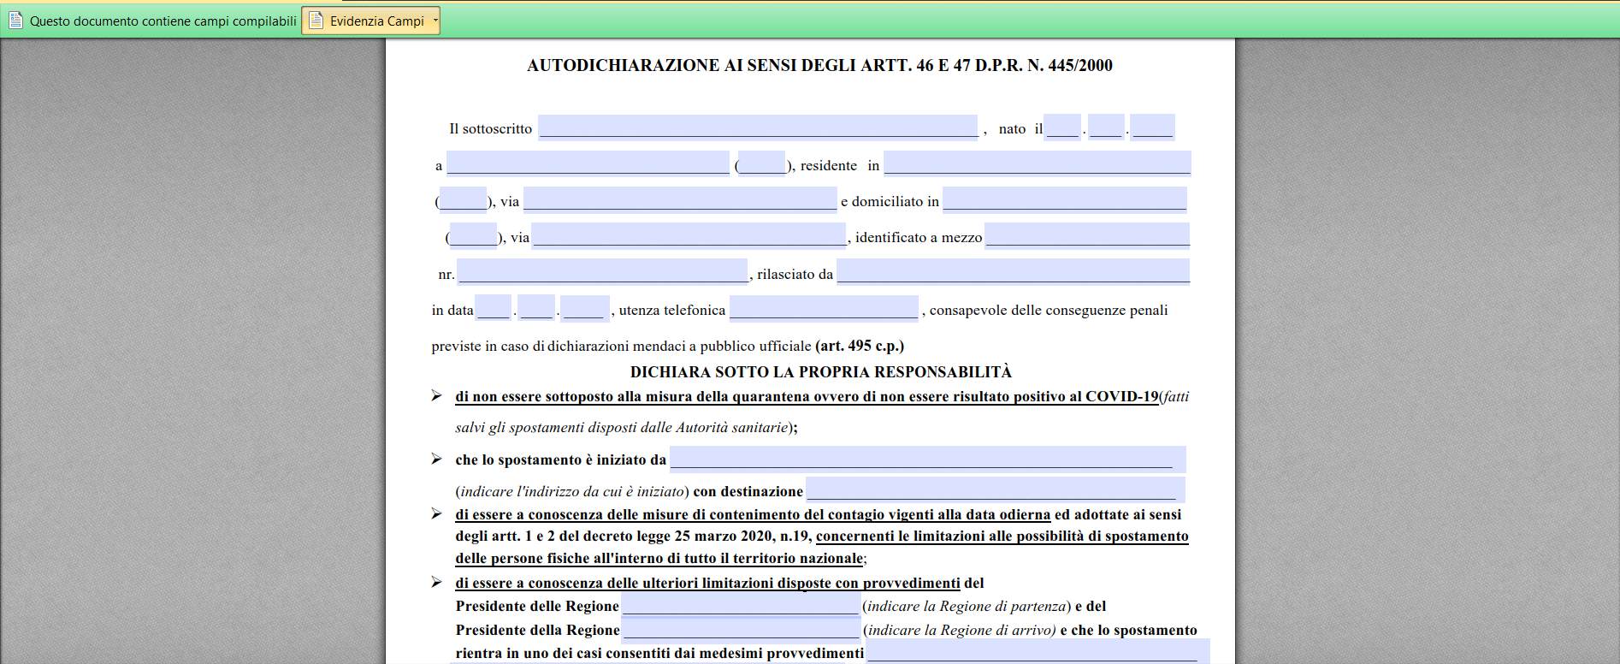The width and height of the screenshot is (1620, 664).
Task: Click the 'in data' day field
Action: (493, 308)
